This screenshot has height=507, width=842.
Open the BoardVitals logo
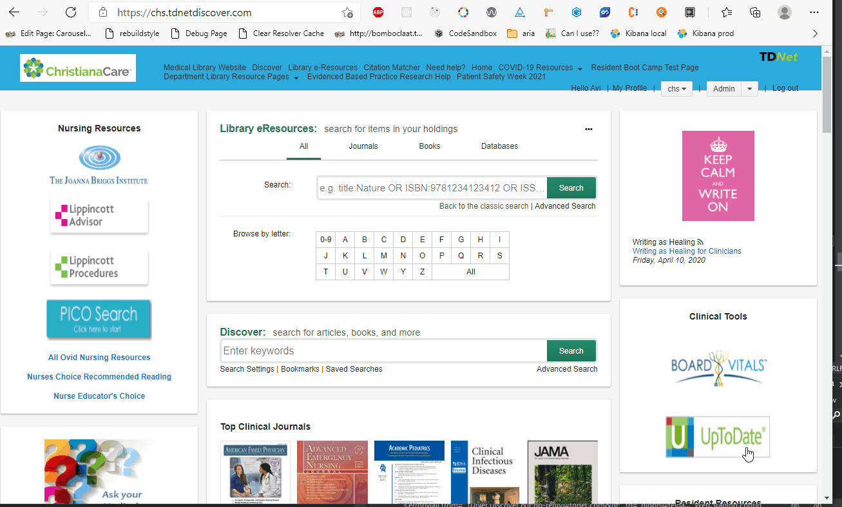(x=718, y=368)
